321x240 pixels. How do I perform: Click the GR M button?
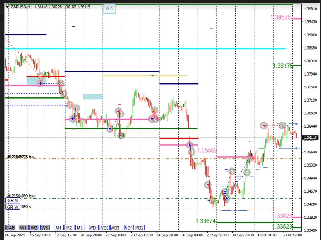tap(12, 200)
